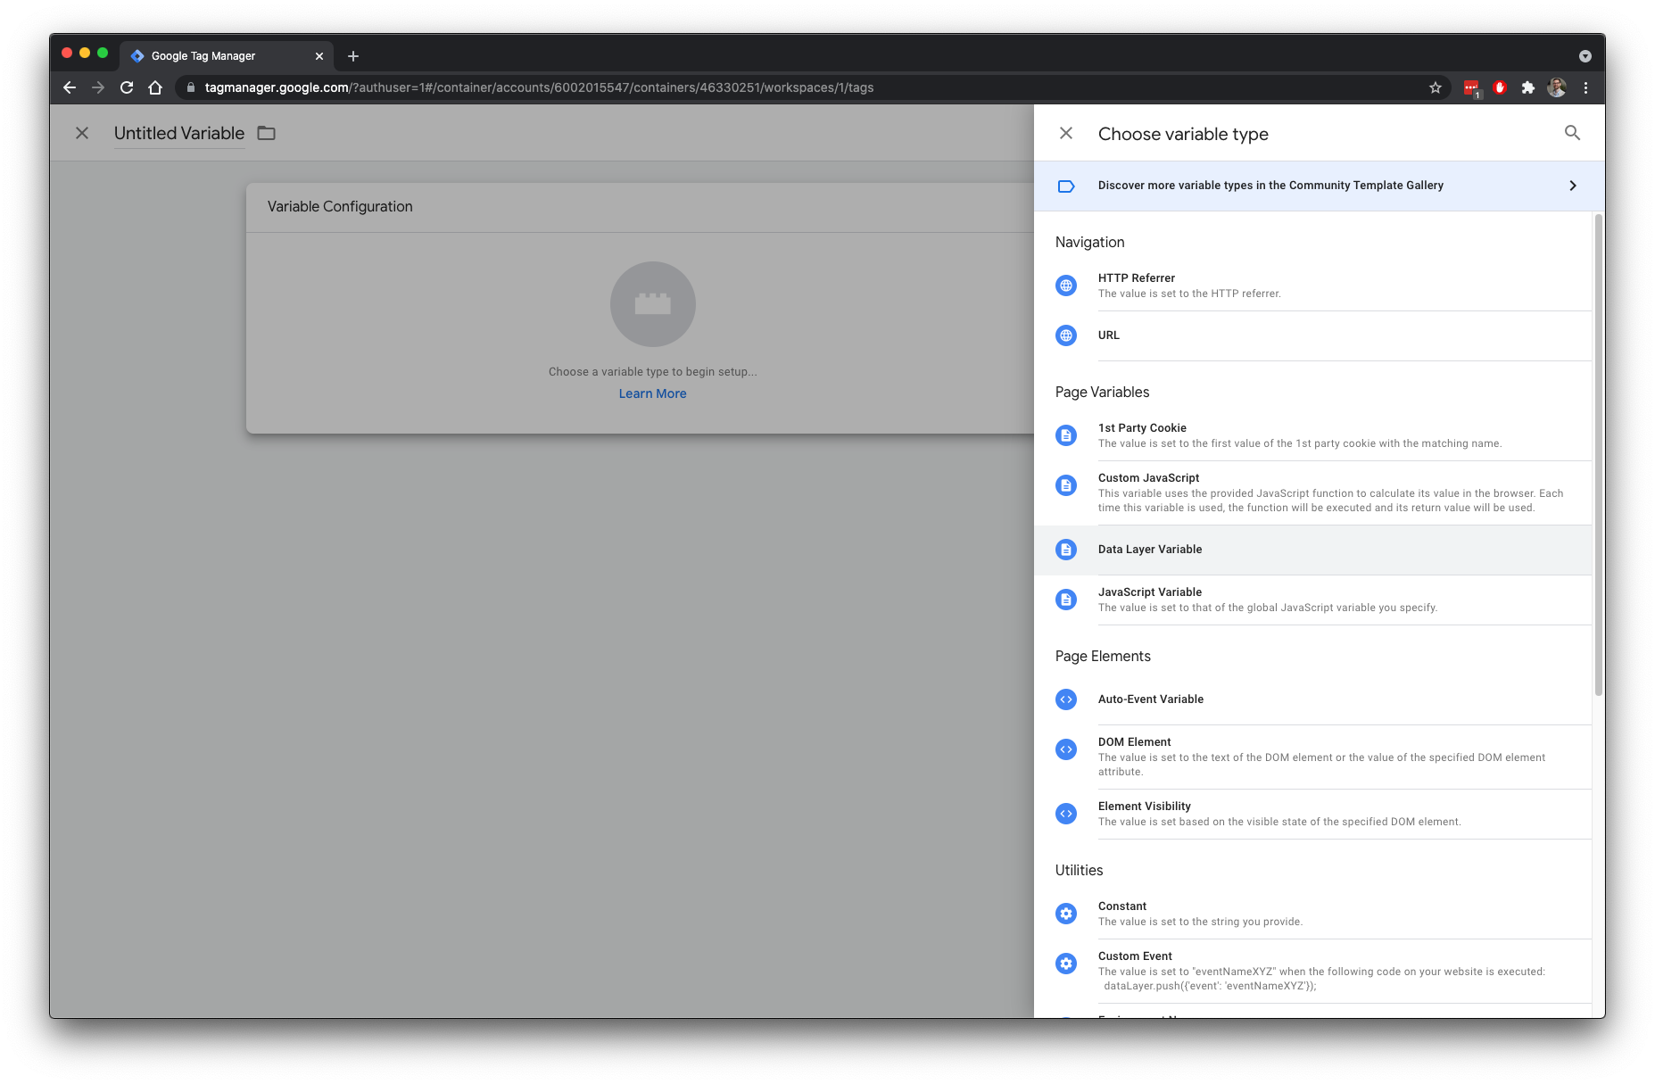View site info lock icon
Viewport: 1655px width, 1084px height.
click(x=190, y=87)
